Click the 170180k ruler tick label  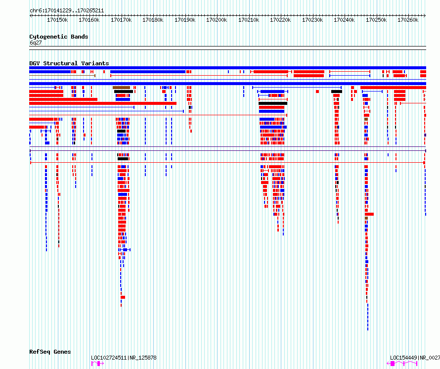tap(153, 20)
